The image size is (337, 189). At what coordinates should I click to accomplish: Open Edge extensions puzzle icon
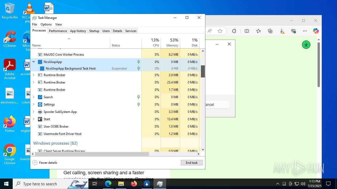click(234, 31)
